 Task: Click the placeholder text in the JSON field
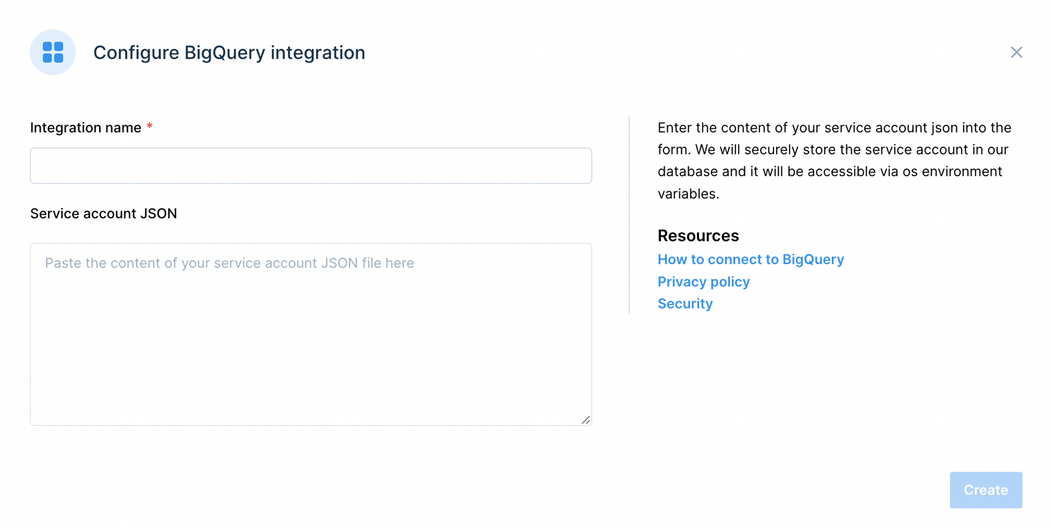[230, 263]
